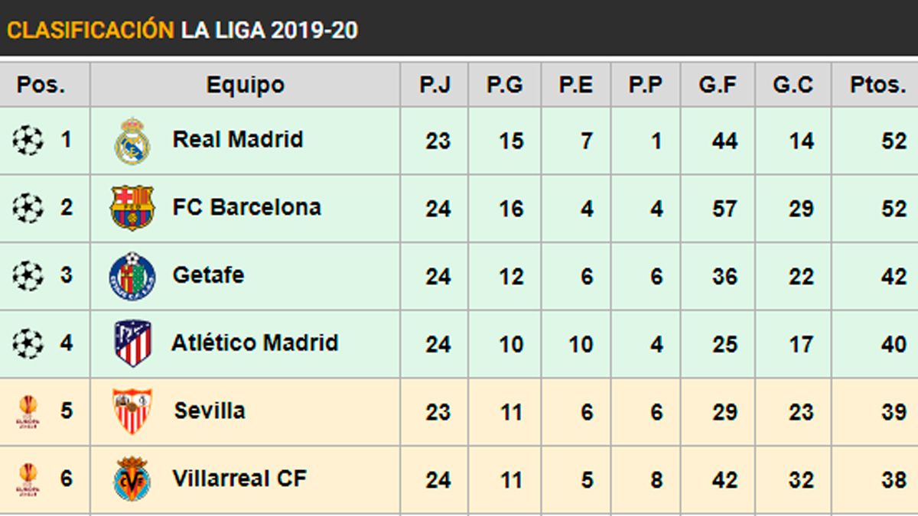Image resolution: width=918 pixels, height=516 pixels.
Task: Click Champions League icon beside position 3
Action: pyautogui.click(x=28, y=276)
